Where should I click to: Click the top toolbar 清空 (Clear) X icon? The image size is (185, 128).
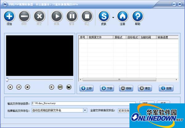tap(39, 16)
